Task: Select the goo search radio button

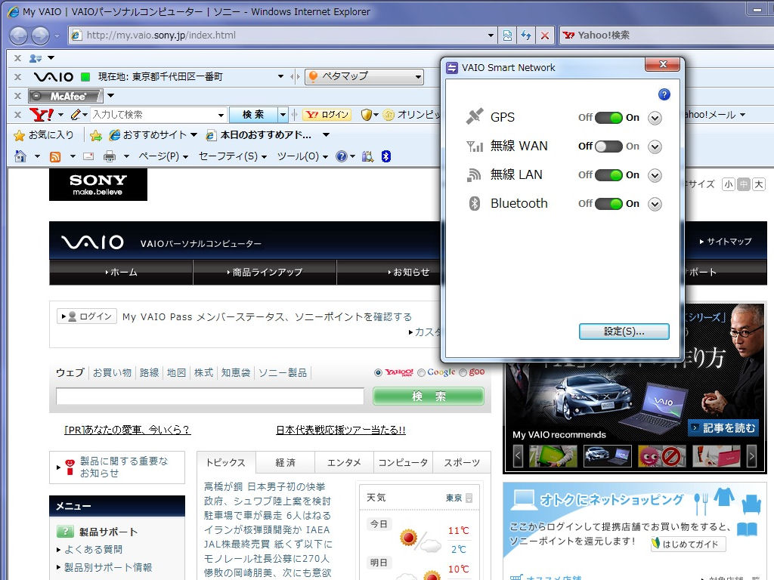Action: point(463,372)
